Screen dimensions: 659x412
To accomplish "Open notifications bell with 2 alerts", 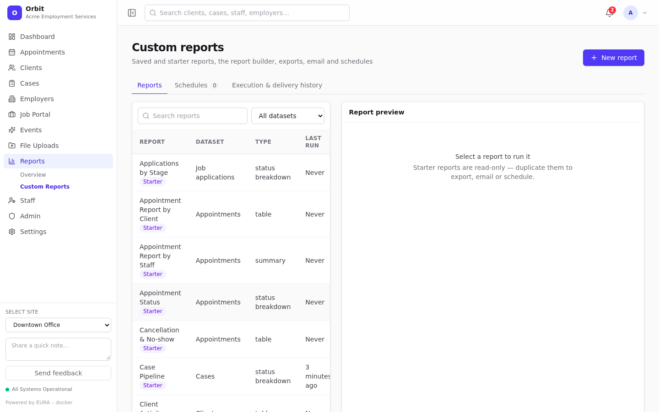I will coord(610,13).
